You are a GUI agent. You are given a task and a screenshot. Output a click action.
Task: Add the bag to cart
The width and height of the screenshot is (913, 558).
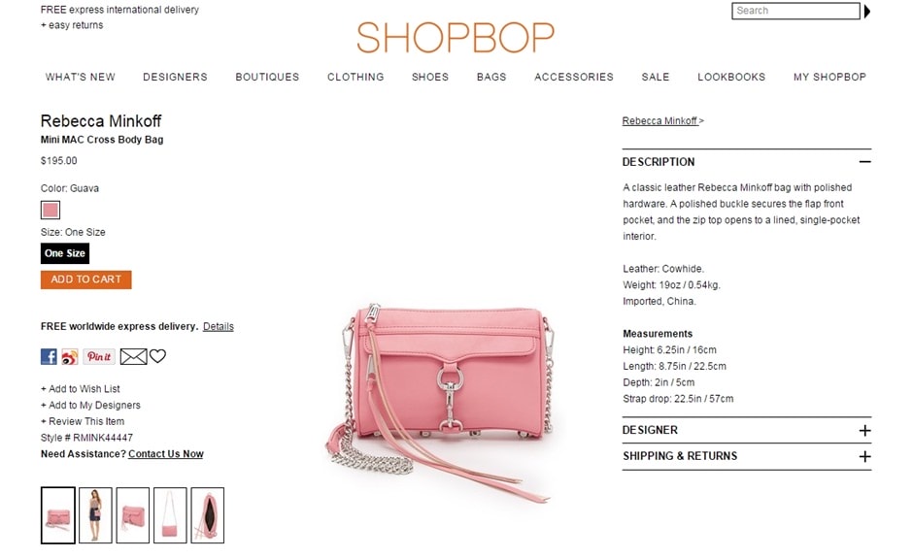[x=86, y=279]
